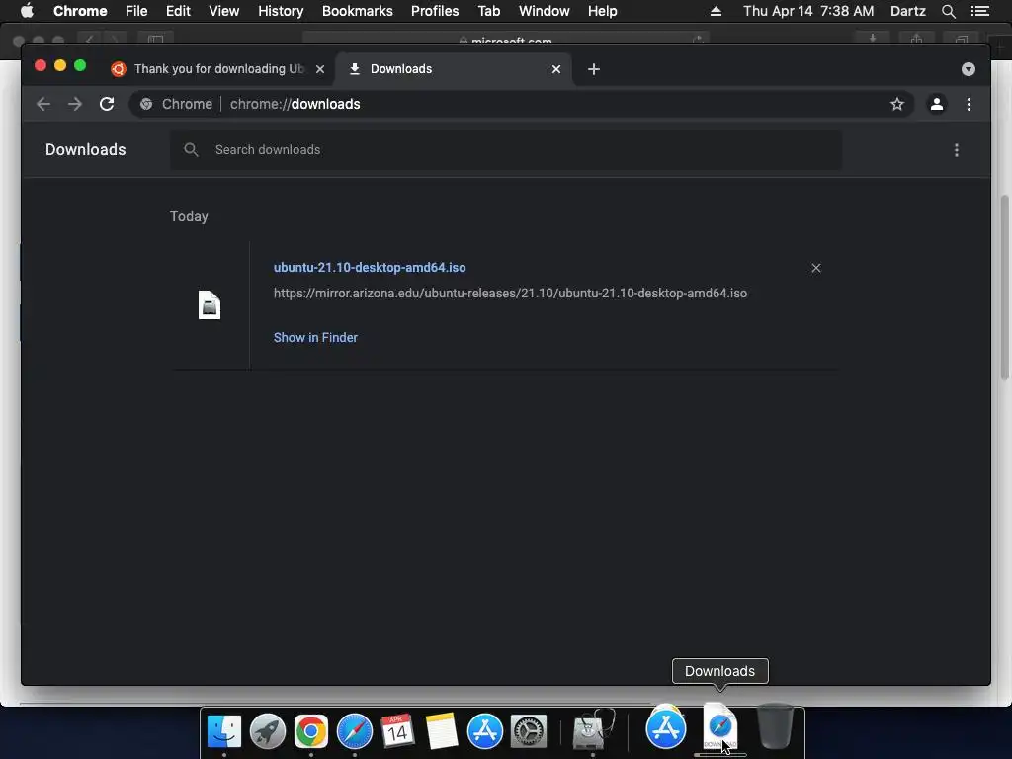Click the ubuntu iso file icon
The height and width of the screenshot is (759, 1012).
click(x=210, y=305)
